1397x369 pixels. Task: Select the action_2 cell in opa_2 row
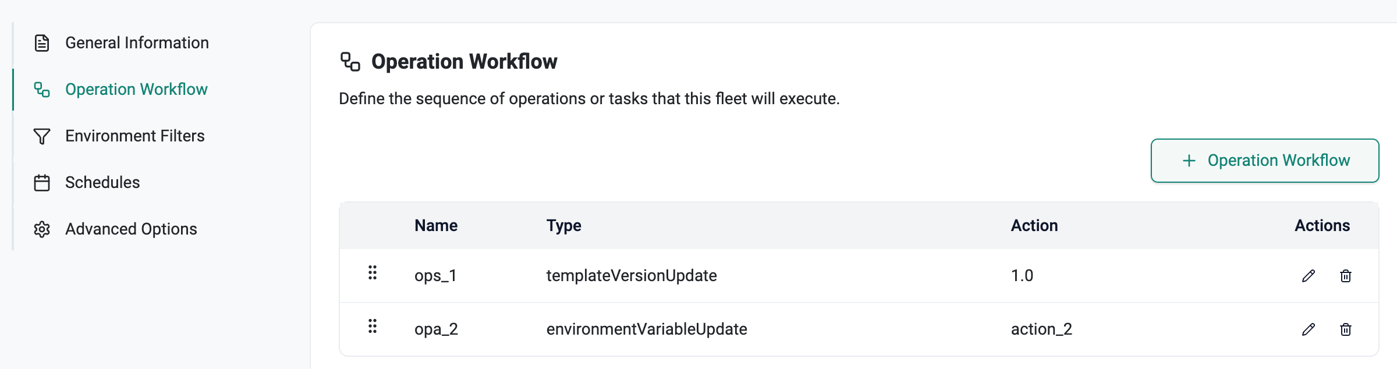tap(1041, 329)
